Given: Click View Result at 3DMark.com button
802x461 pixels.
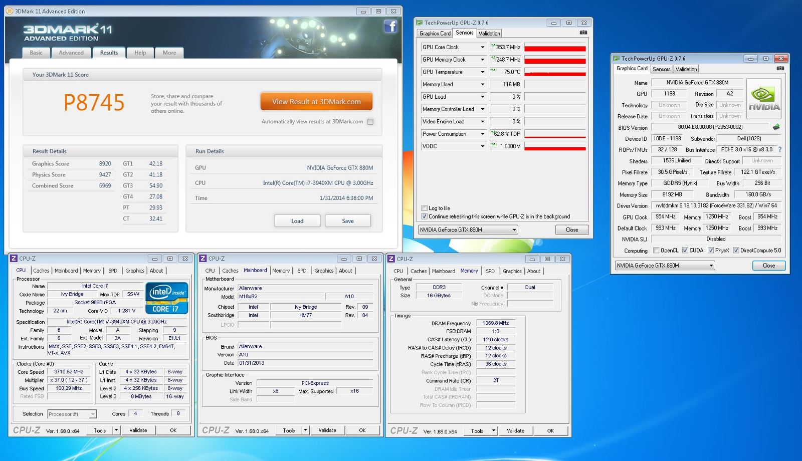Looking at the screenshot, I should point(316,102).
